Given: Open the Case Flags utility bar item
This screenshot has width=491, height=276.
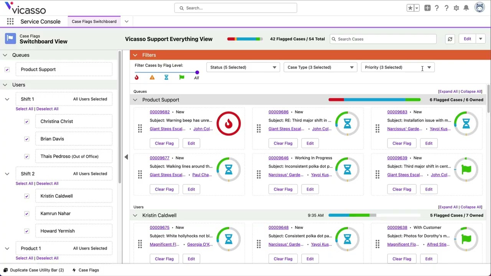Looking at the screenshot, I should [86, 270].
